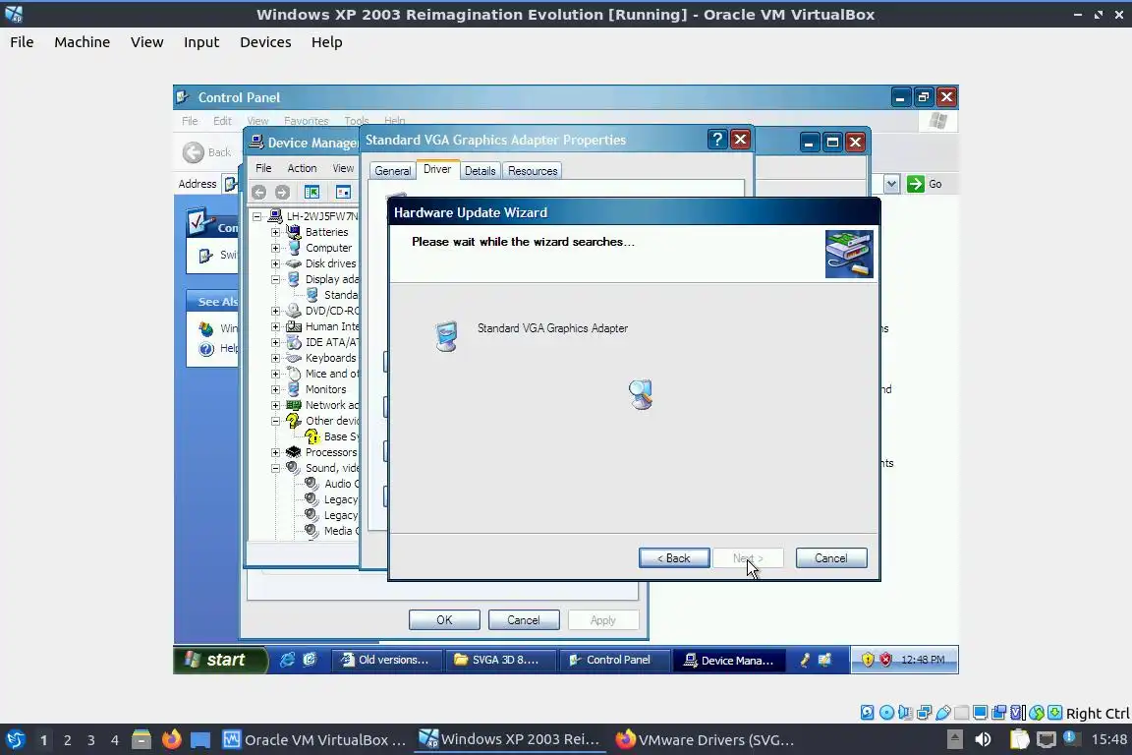Viewport: 1132px width, 755px height.
Task: Click the Base System Device warning icon
Action: pyautogui.click(x=311, y=436)
